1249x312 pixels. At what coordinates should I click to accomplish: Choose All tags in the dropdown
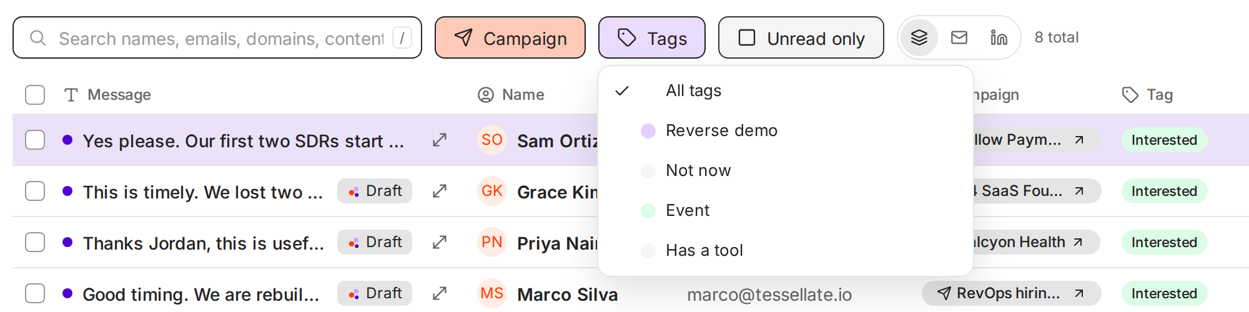[786, 90]
